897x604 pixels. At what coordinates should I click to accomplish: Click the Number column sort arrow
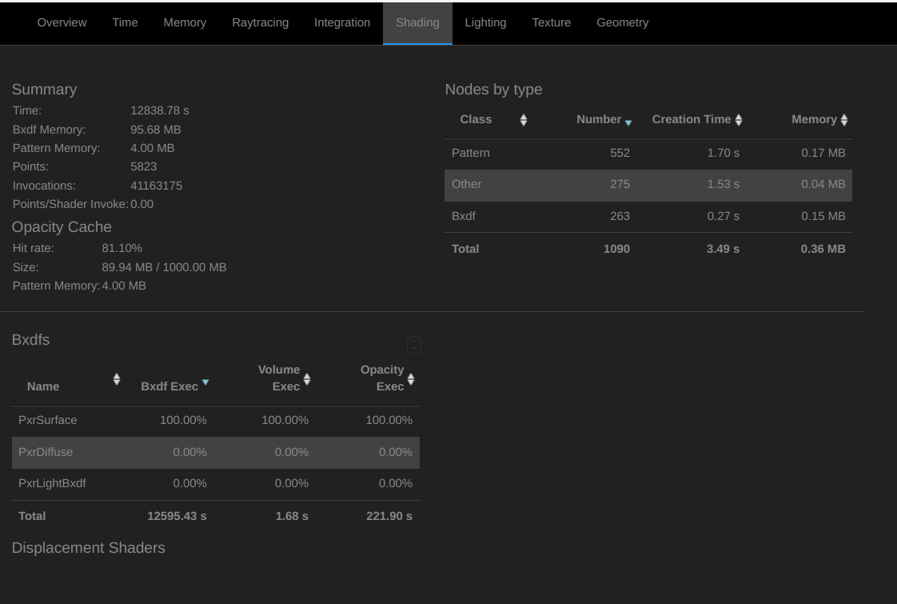tap(628, 122)
